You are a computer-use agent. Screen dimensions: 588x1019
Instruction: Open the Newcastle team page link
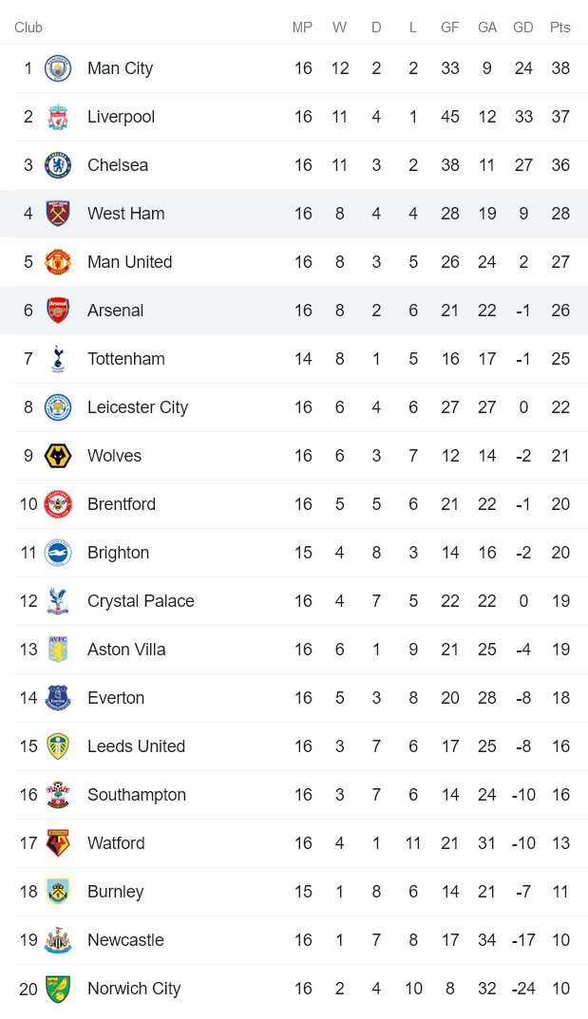(125, 940)
